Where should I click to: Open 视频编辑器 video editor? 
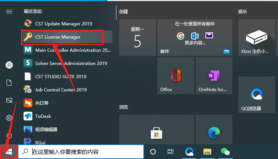[x=67, y=129]
